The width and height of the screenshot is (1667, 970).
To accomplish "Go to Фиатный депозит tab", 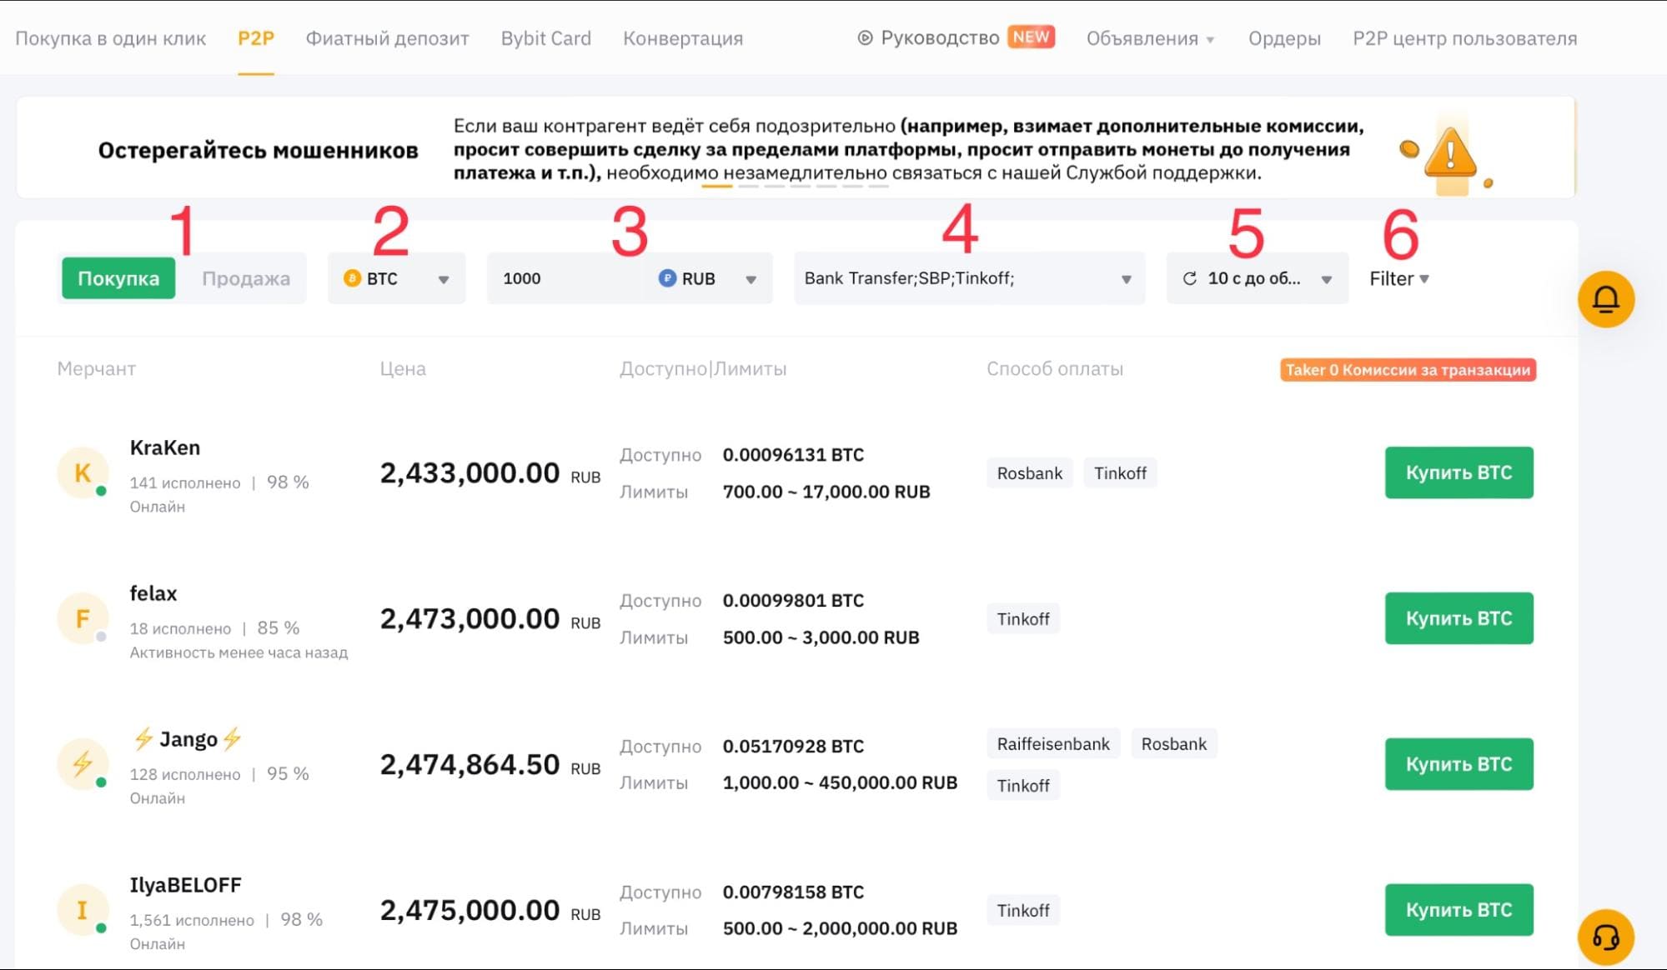I will pos(387,38).
